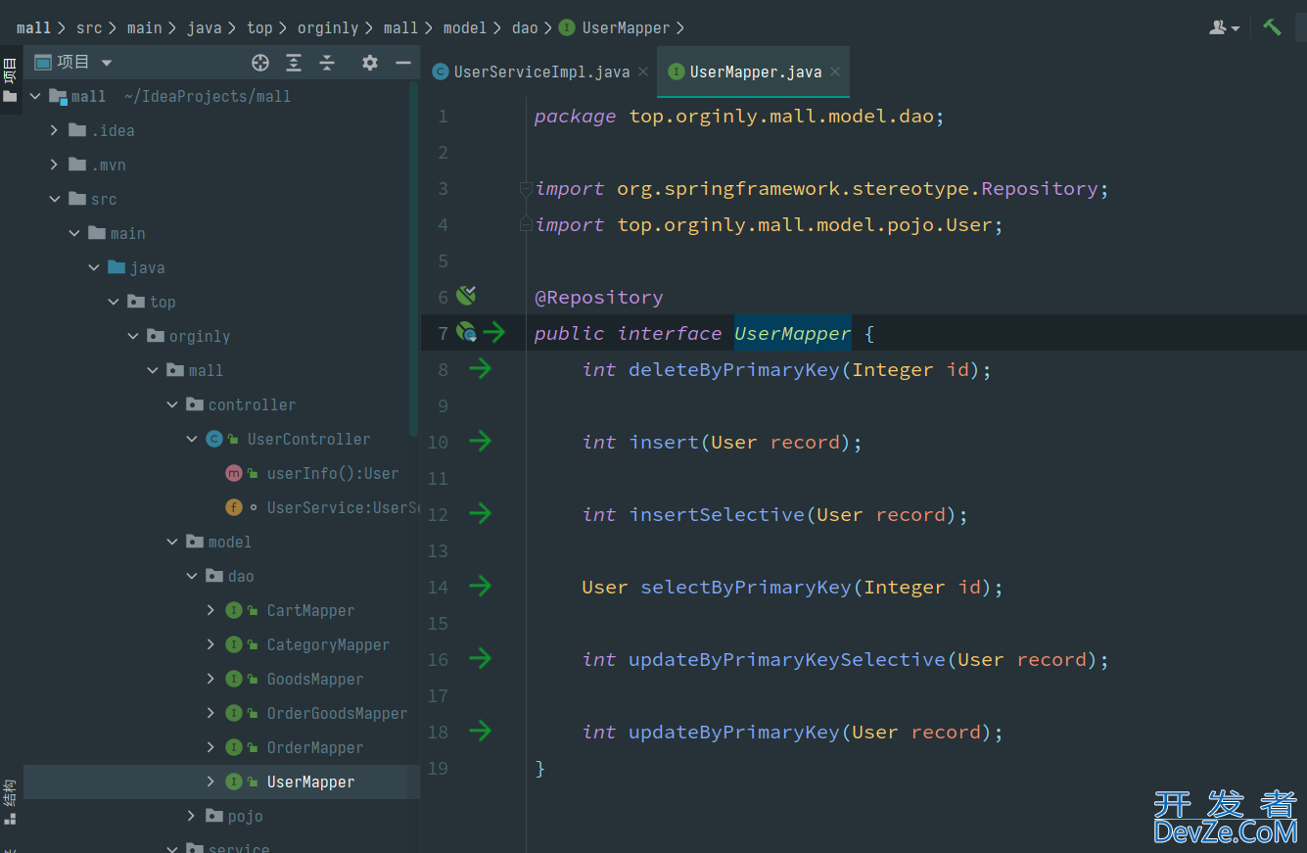
Task: Open the user account icon dropdown
Action: 1224,27
